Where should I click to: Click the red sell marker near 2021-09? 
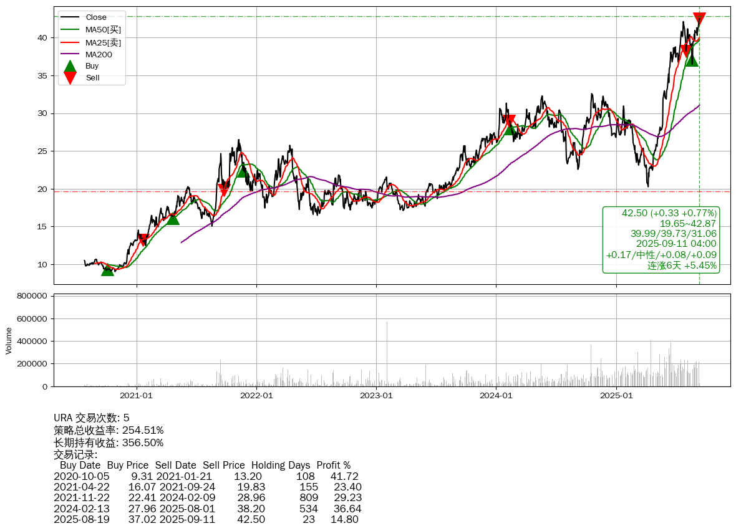pyautogui.click(x=223, y=190)
